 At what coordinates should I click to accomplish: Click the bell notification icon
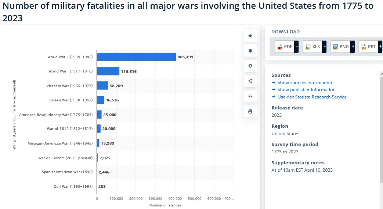(250, 51)
